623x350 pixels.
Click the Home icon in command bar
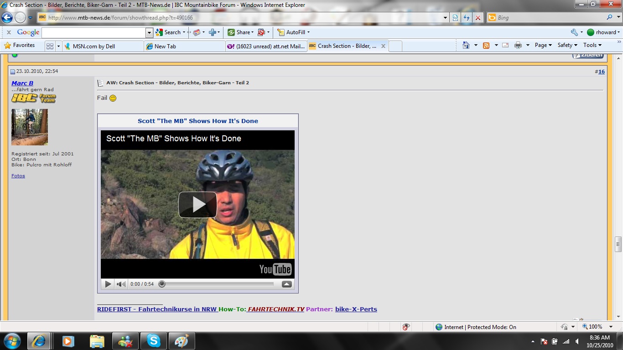tap(466, 45)
